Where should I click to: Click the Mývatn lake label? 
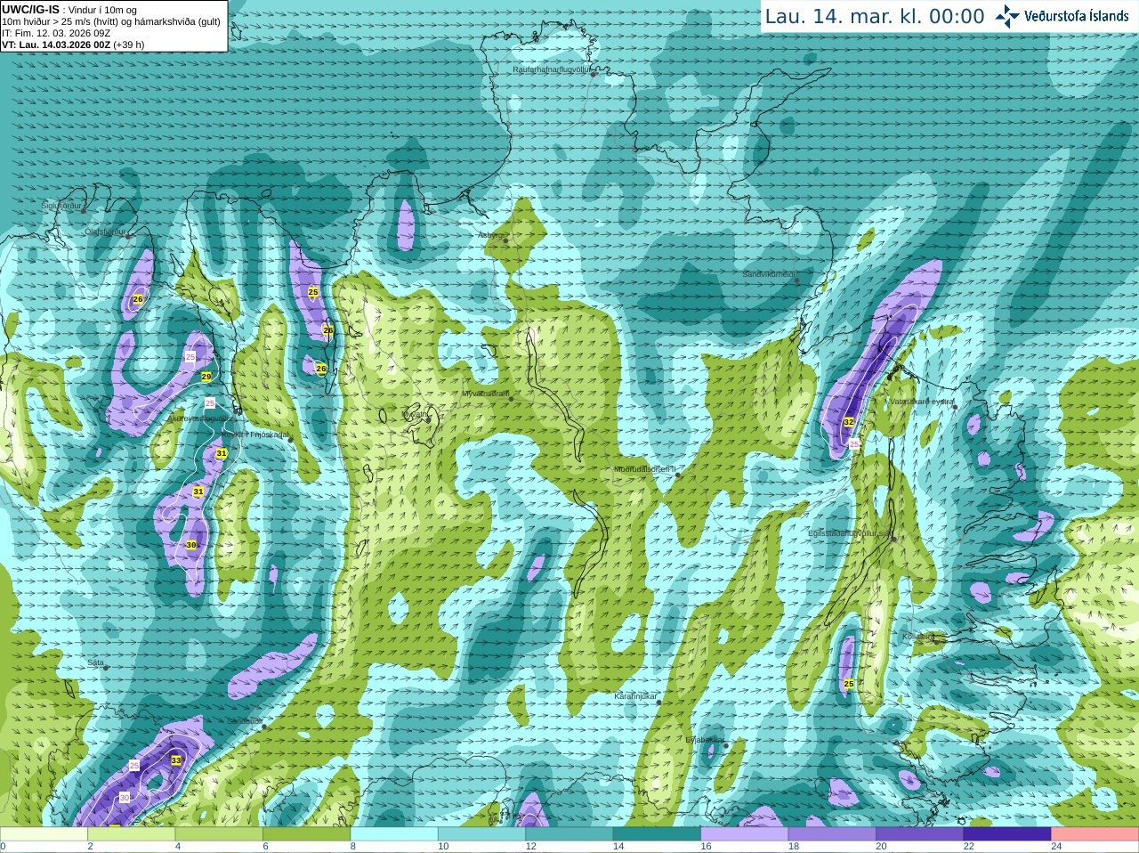415,414
